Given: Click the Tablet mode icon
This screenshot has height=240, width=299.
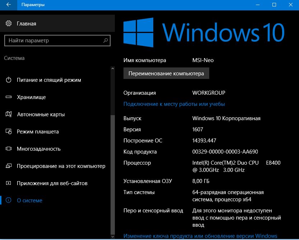Looking at the screenshot, I should [x=9, y=132].
